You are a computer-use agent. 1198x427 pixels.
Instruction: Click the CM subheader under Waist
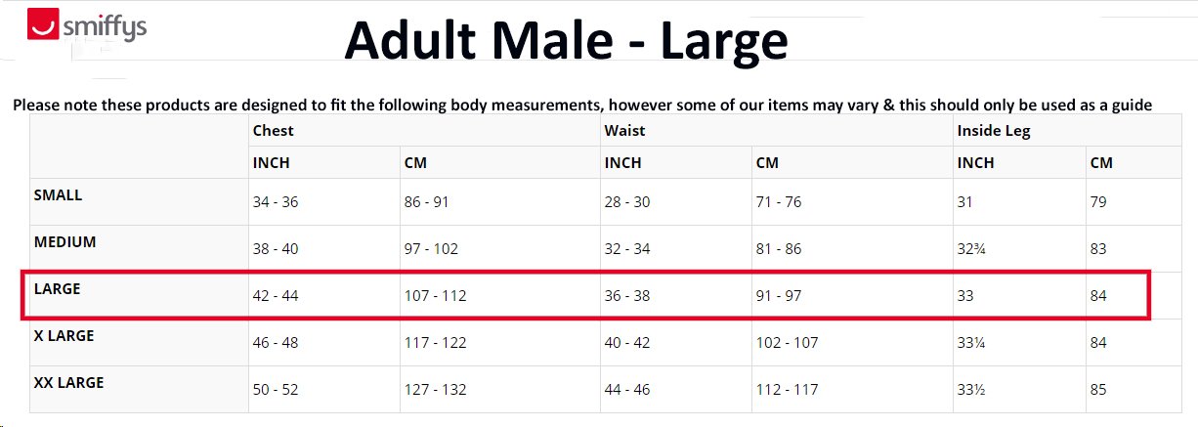pyautogui.click(x=767, y=163)
